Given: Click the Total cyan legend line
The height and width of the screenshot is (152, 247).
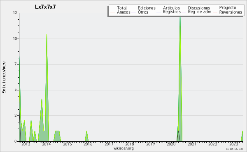Looking at the screenshot, I should coord(113,8).
